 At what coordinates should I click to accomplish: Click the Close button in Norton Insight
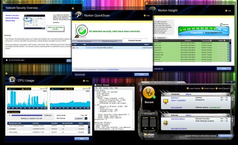point(224,69)
